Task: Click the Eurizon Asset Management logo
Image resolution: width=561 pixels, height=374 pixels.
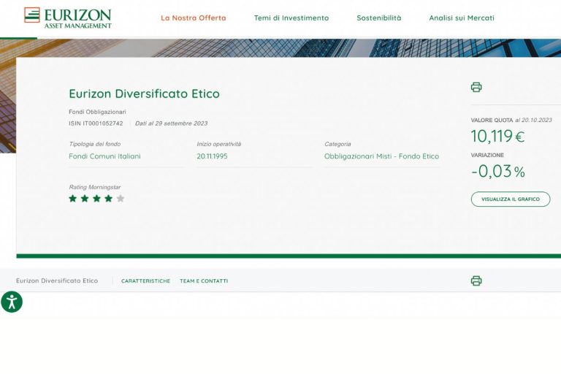Action: click(68, 18)
